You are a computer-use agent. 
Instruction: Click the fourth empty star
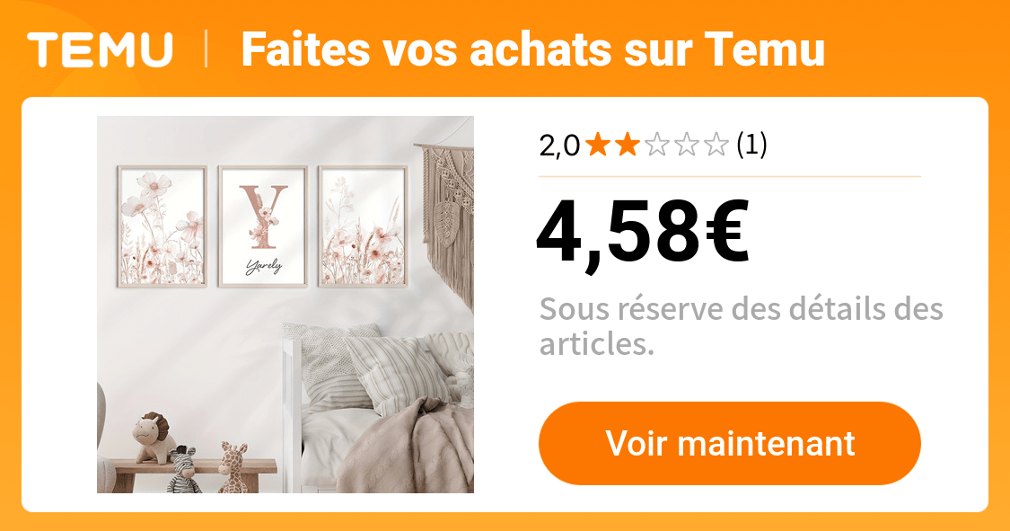[x=686, y=145]
